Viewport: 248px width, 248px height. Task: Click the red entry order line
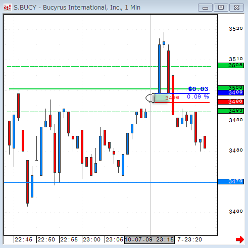pyautogui.click(x=182, y=103)
